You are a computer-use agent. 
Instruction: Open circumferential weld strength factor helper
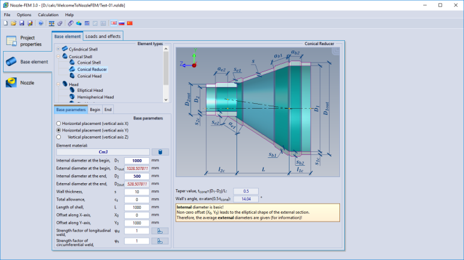(160, 241)
